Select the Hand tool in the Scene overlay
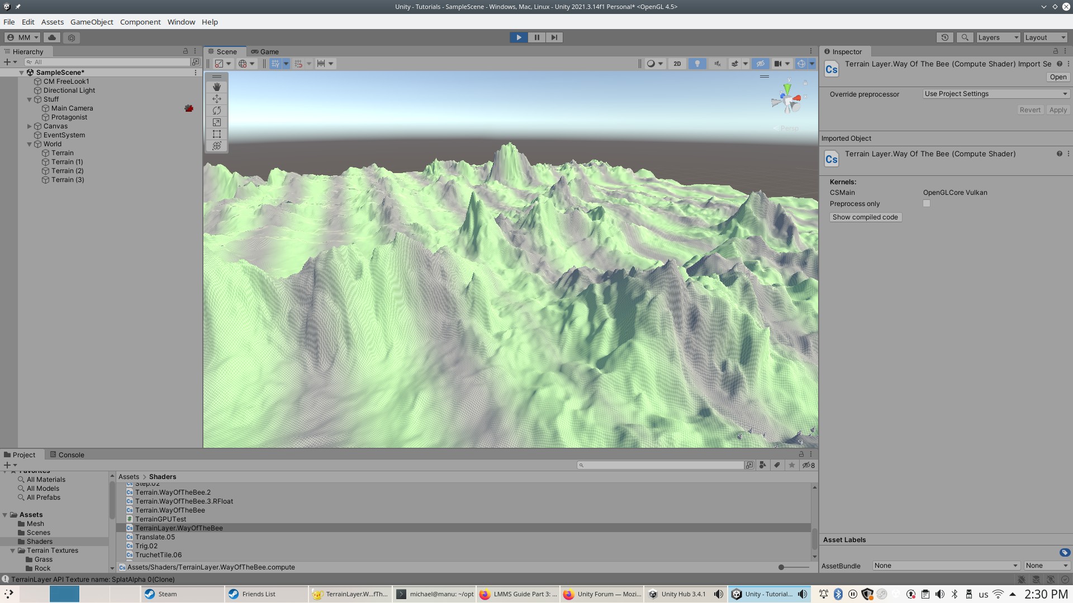This screenshot has height=603, width=1073. [x=216, y=87]
